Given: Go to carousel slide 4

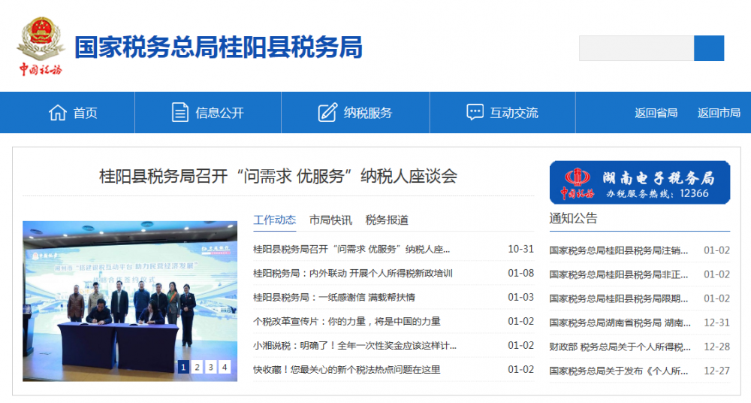Looking at the screenshot, I should point(225,367).
